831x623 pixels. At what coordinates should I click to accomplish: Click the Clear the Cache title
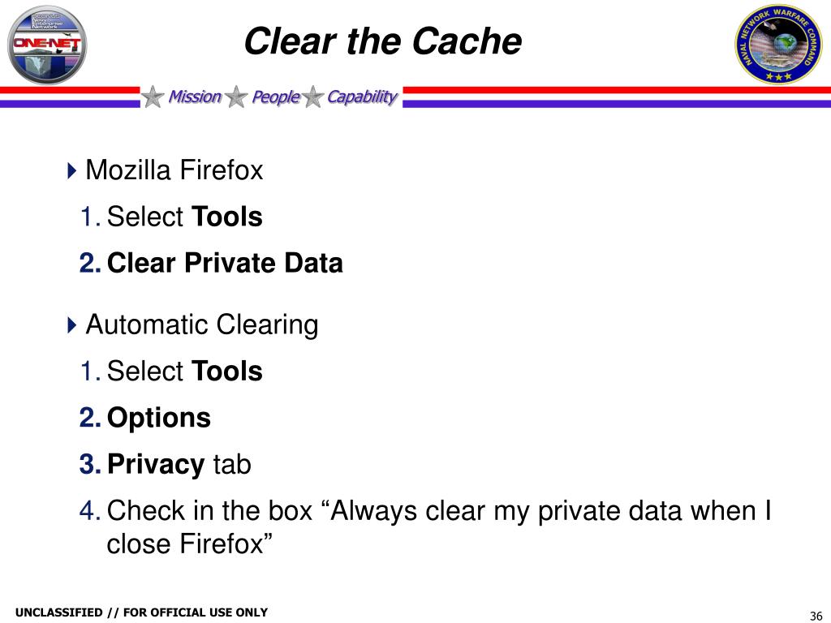coord(383,41)
